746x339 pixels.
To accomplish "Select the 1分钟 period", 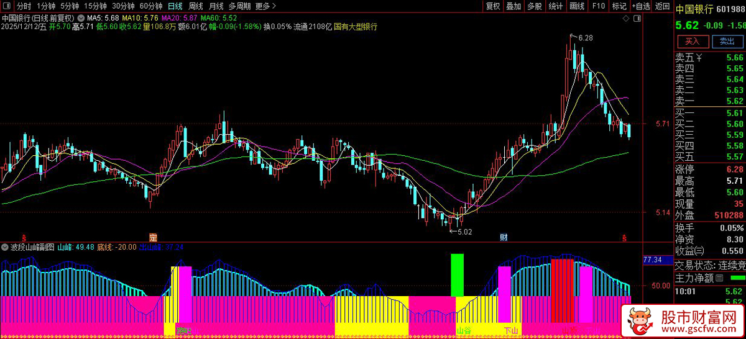I will click(x=46, y=6).
